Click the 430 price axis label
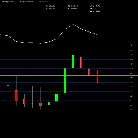 pos(132,59)
